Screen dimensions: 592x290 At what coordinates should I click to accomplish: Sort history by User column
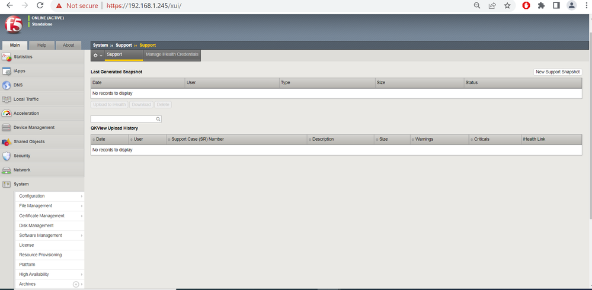point(148,140)
